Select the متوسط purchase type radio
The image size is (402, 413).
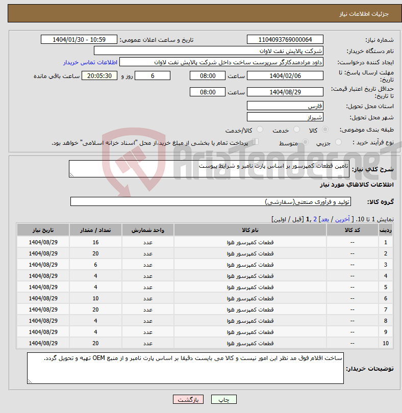pos(305,142)
